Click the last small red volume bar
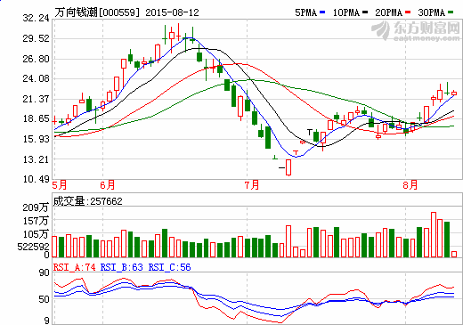 point(454,254)
